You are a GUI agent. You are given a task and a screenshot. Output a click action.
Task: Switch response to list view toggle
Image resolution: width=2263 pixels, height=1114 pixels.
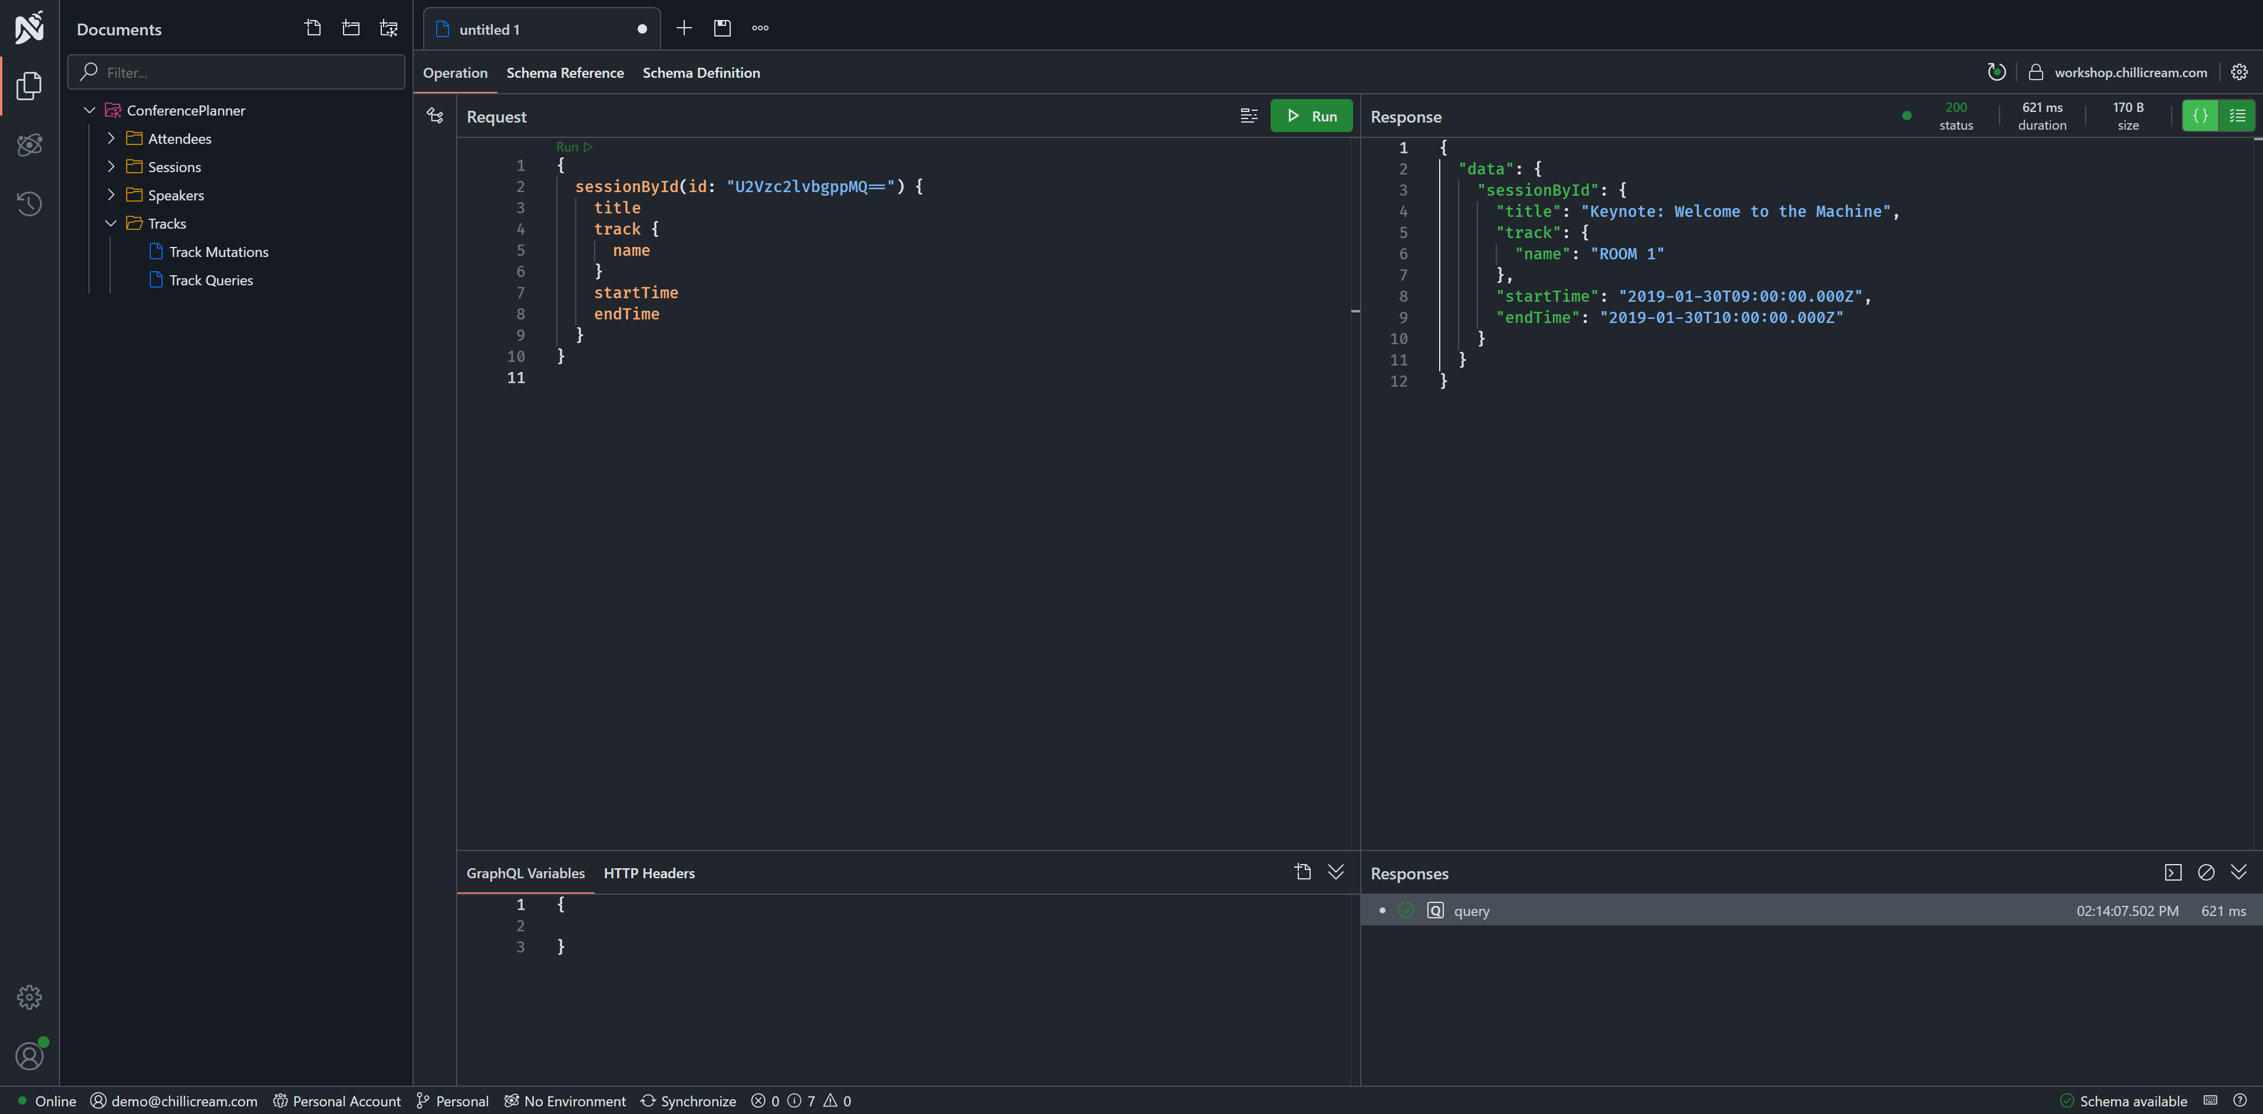click(x=2236, y=116)
